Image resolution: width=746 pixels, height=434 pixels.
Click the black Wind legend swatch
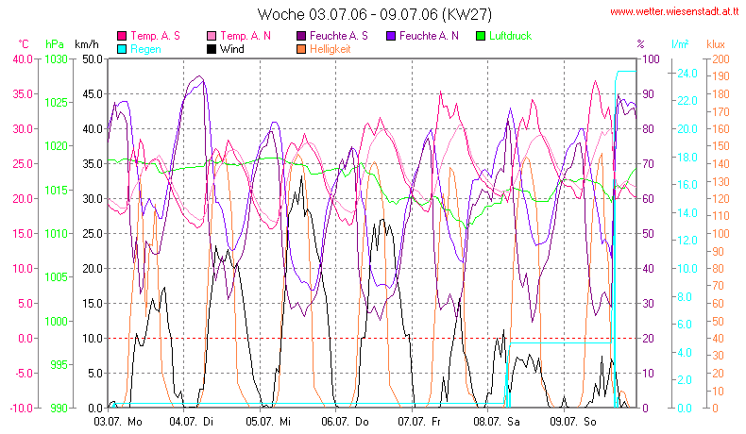point(212,49)
